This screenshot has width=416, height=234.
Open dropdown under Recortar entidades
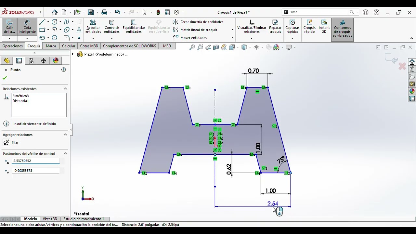[93, 38]
